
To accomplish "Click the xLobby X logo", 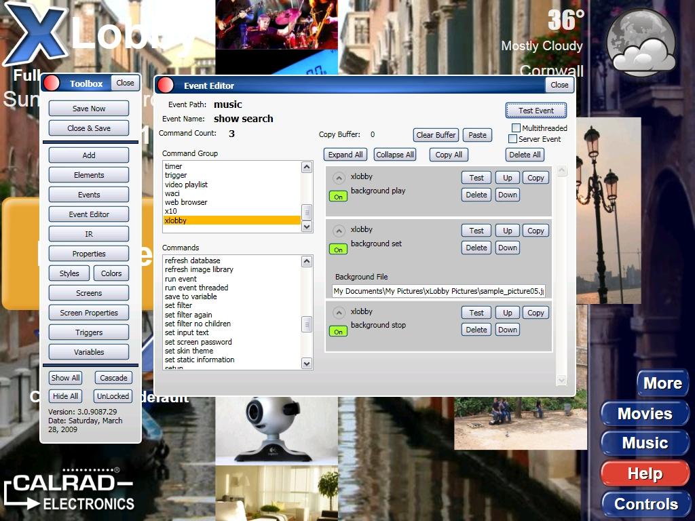I will click(35, 34).
